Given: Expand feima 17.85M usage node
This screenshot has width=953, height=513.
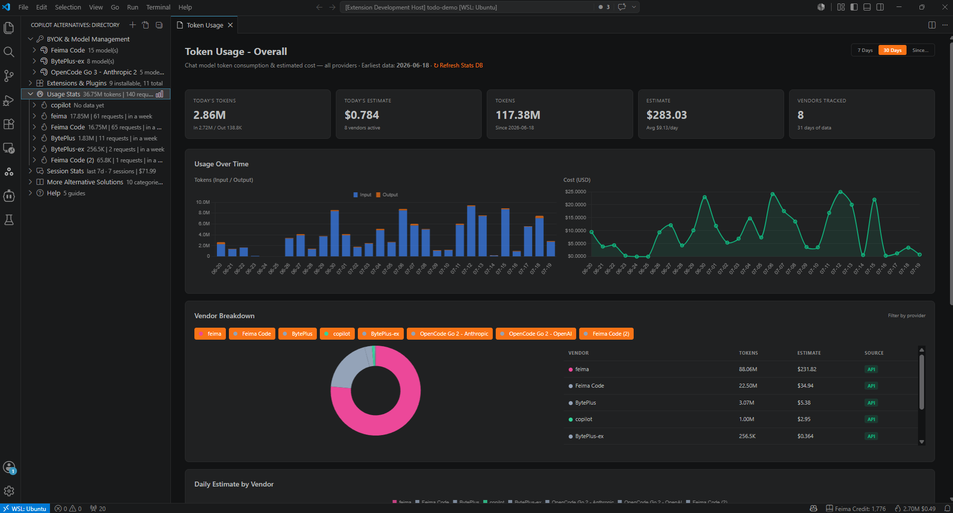Looking at the screenshot, I should pyautogui.click(x=34, y=116).
